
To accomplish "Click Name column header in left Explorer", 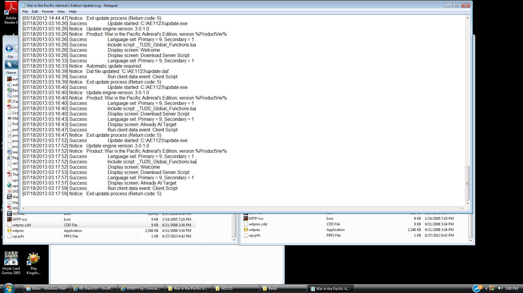I will click(11, 72).
